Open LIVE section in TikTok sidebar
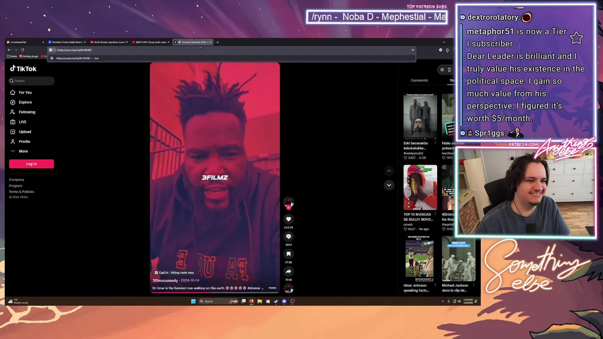The height and width of the screenshot is (339, 603). 19,122
